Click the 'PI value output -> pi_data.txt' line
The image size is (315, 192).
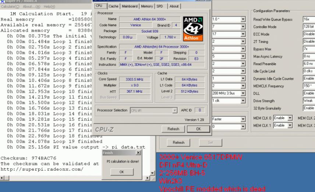coord(99,147)
